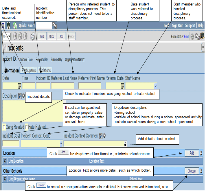Screen dimensions: 206x193
Task: Click the printer icon
Action: pyautogui.click(x=33, y=36)
